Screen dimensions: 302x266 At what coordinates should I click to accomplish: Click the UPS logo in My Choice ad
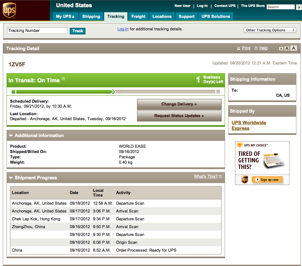[245, 180]
